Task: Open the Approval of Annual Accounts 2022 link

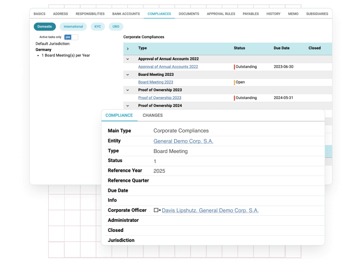Action: click(x=168, y=67)
